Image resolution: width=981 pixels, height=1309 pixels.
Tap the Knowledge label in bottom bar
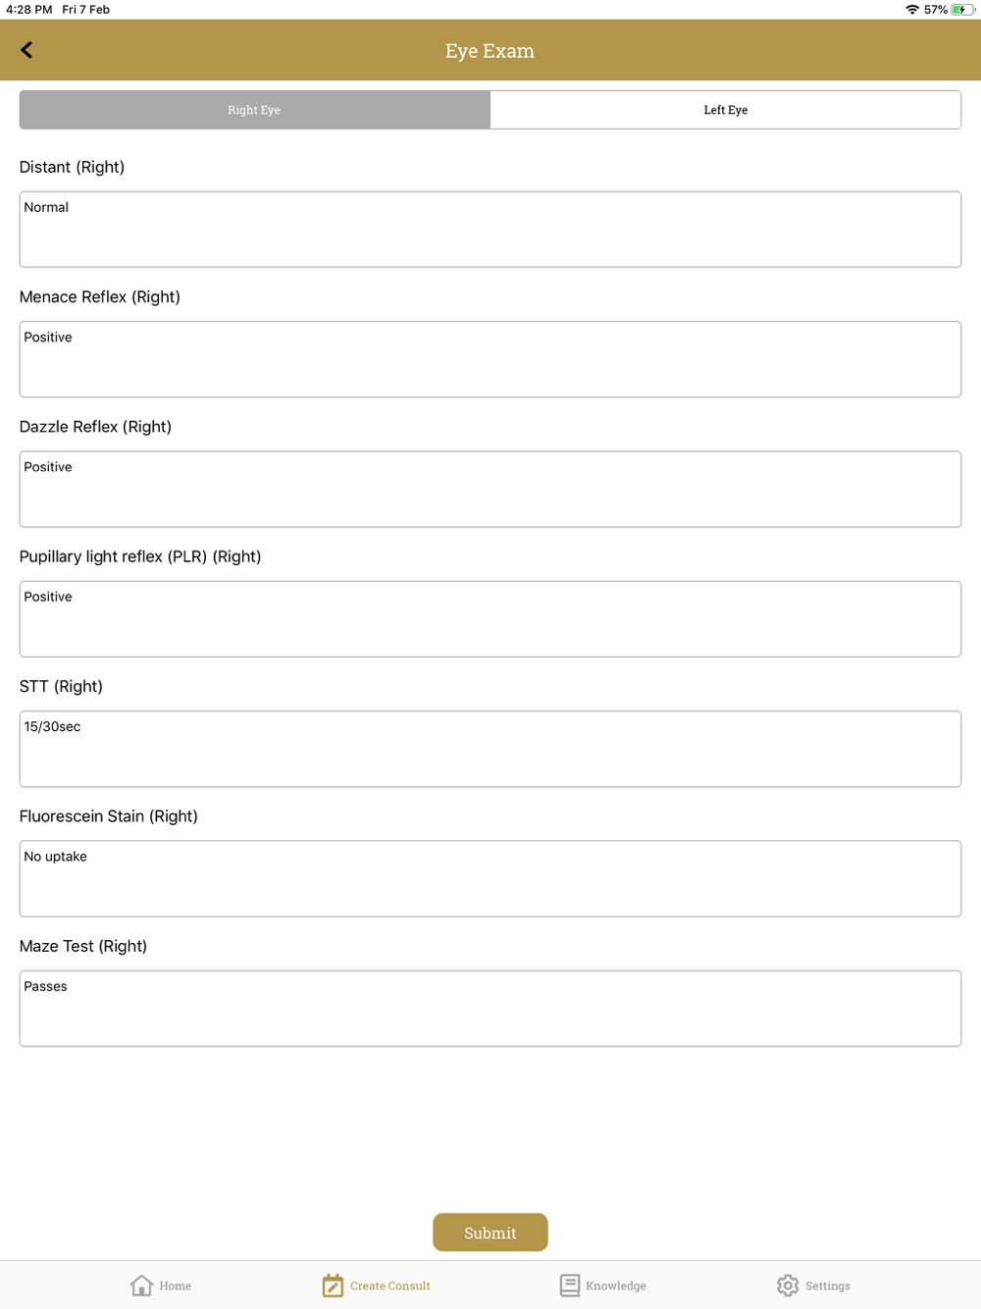click(x=616, y=1285)
